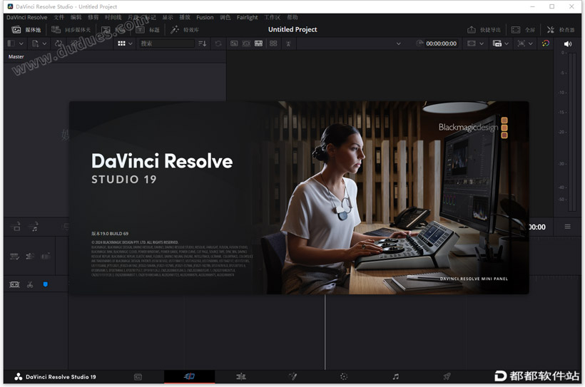Click the sync clips icon
This screenshot has width=585, height=387.
(x=58, y=43)
